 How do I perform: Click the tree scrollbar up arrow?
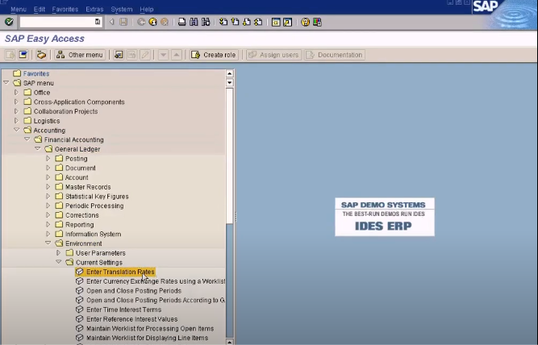pyautogui.click(x=230, y=73)
